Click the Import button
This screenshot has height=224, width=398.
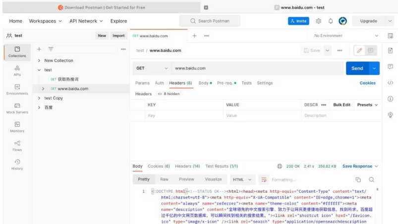coord(118,36)
